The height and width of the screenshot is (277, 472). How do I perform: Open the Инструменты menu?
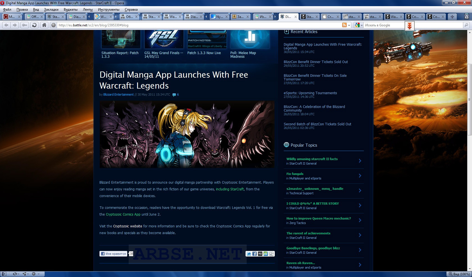pyautogui.click(x=109, y=10)
